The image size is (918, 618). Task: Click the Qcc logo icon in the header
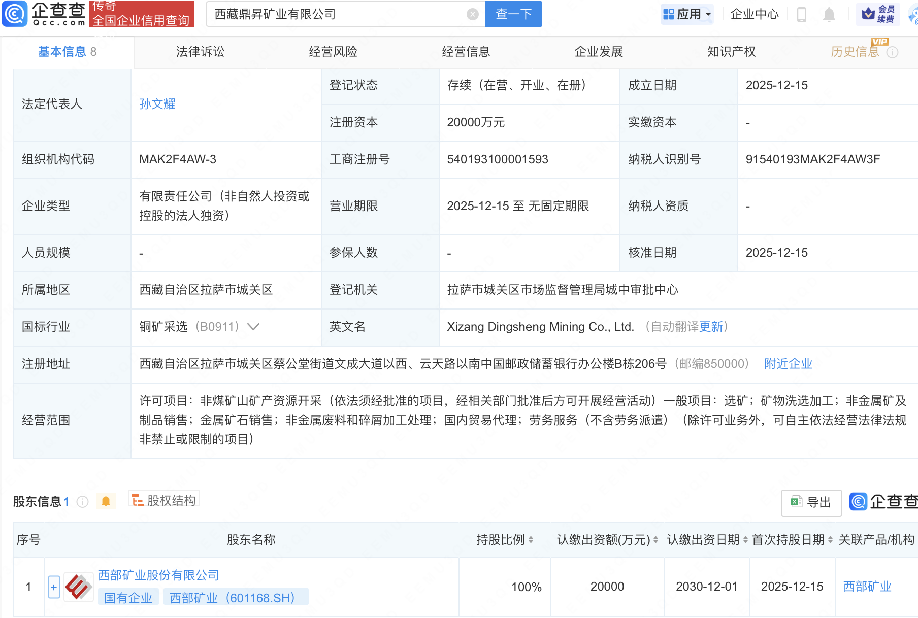tap(15, 14)
